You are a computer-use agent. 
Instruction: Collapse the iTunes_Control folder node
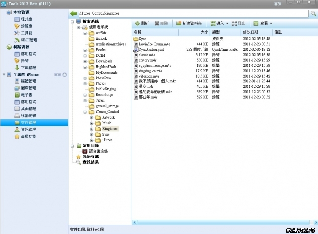pos(85,112)
